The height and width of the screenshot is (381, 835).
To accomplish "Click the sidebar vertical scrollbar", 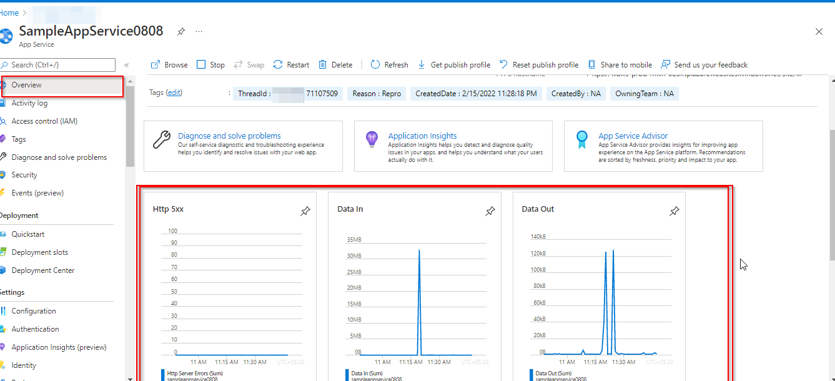I will (130, 125).
